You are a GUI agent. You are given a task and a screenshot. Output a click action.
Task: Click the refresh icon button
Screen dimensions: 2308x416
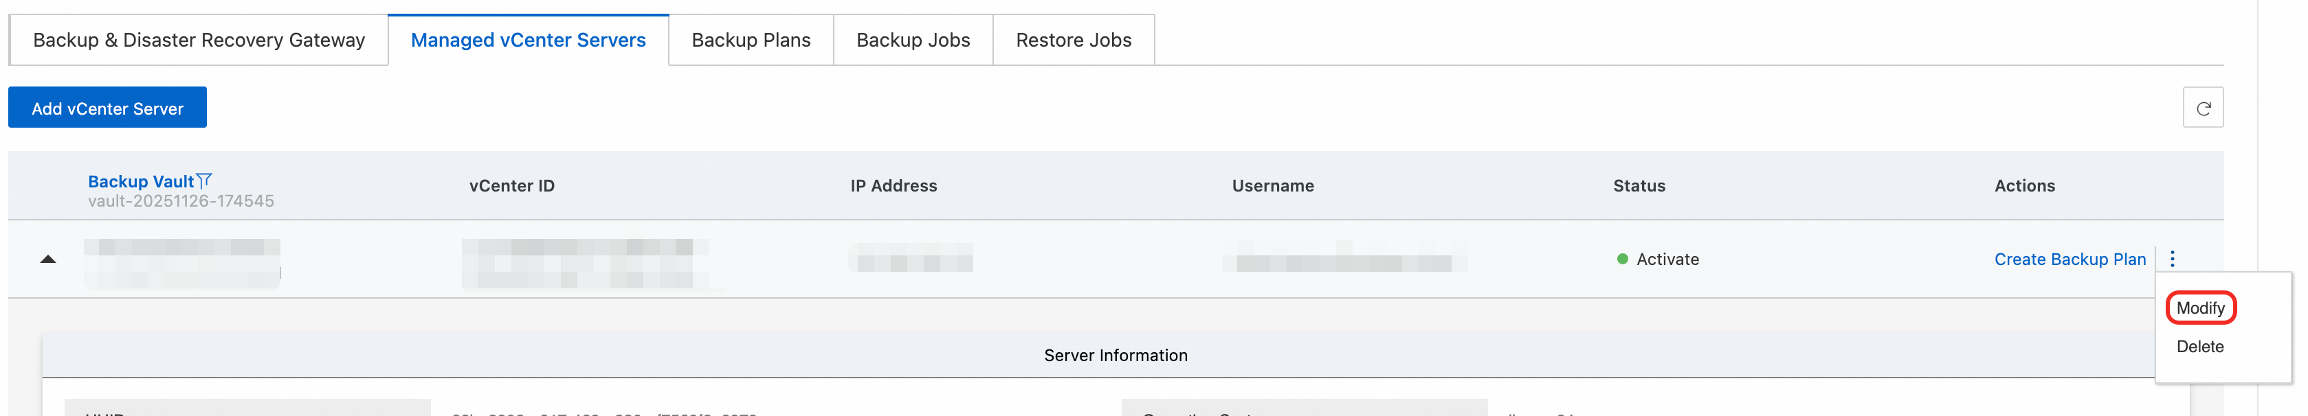[x=2202, y=108]
